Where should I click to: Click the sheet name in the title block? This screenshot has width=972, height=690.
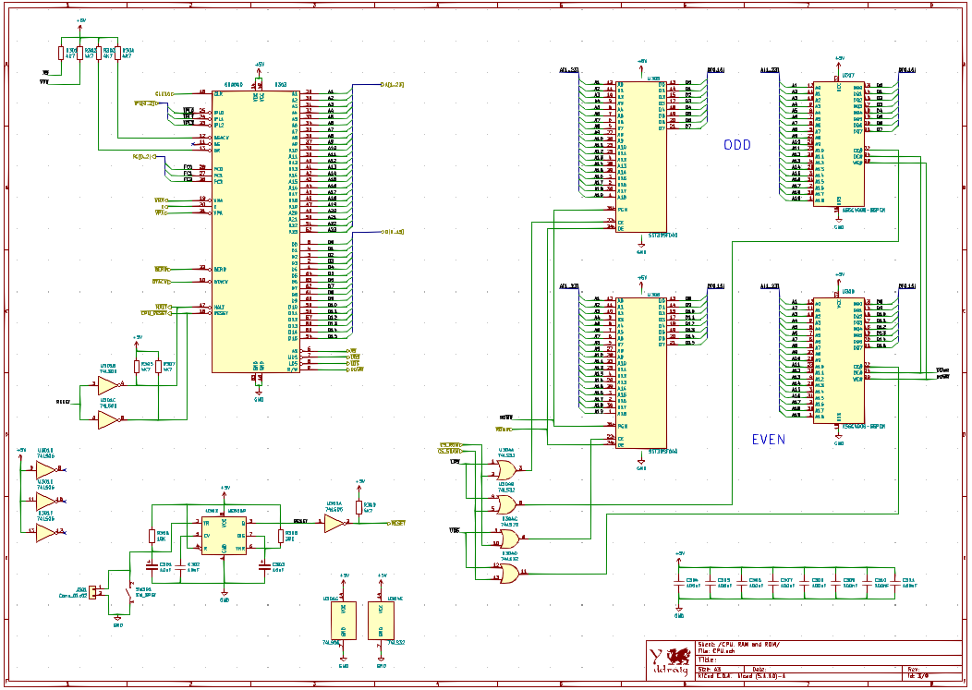coord(739,645)
